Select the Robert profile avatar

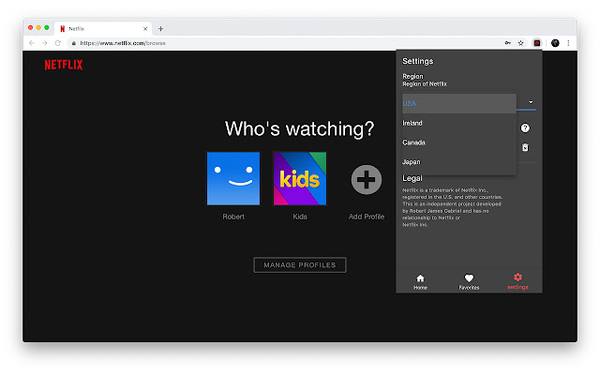point(233,178)
